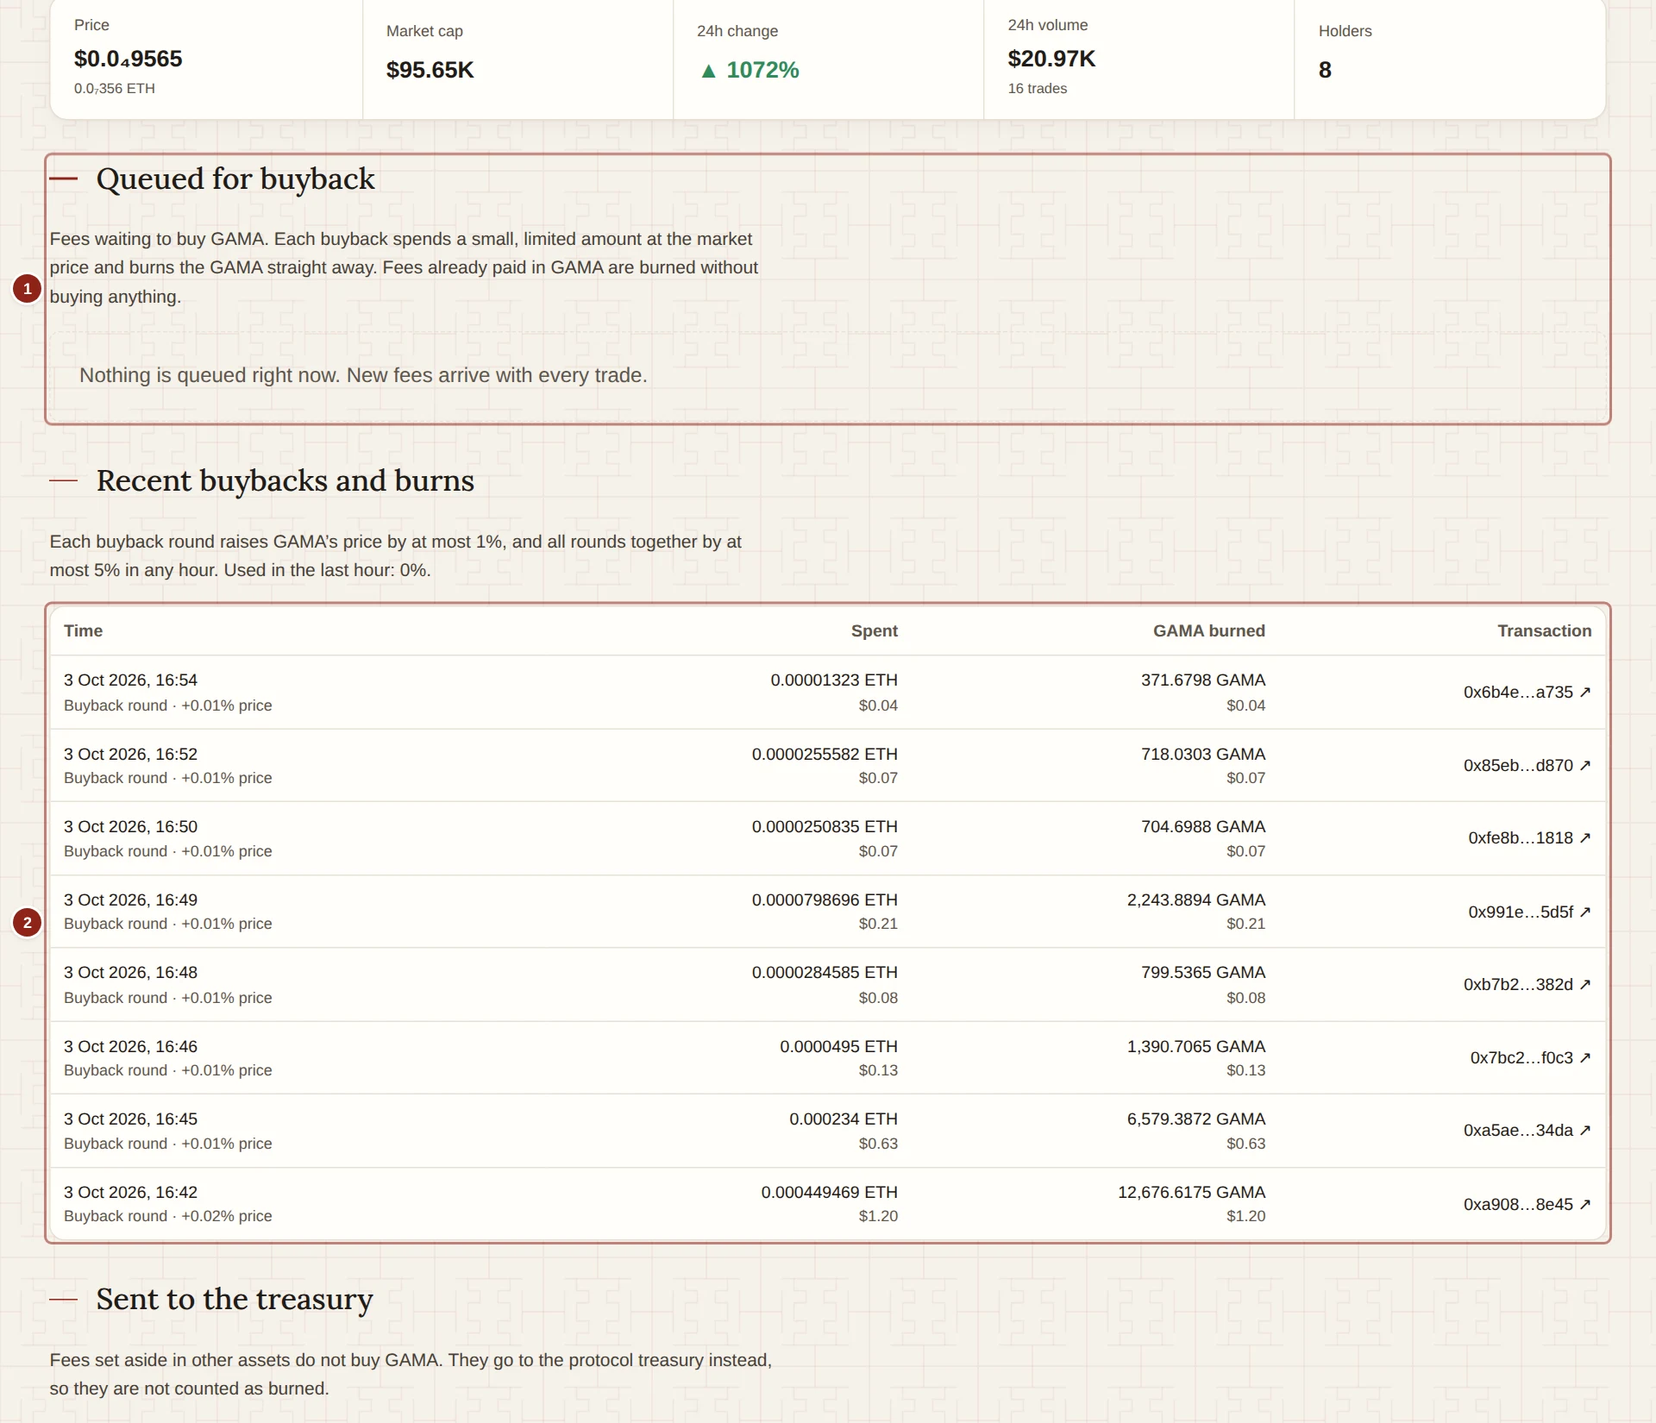The height and width of the screenshot is (1423, 1656).
Task: Click the Sent to the treasury heading
Action: click(x=235, y=1299)
